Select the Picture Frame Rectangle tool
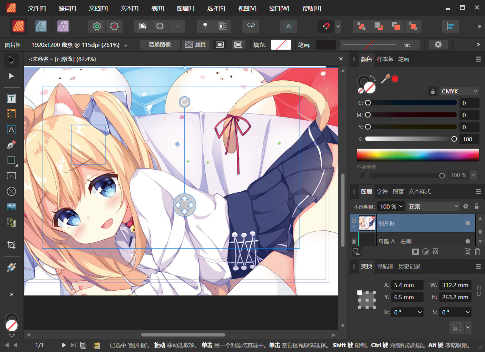Viewport: 485px width, 352px height. [11, 176]
